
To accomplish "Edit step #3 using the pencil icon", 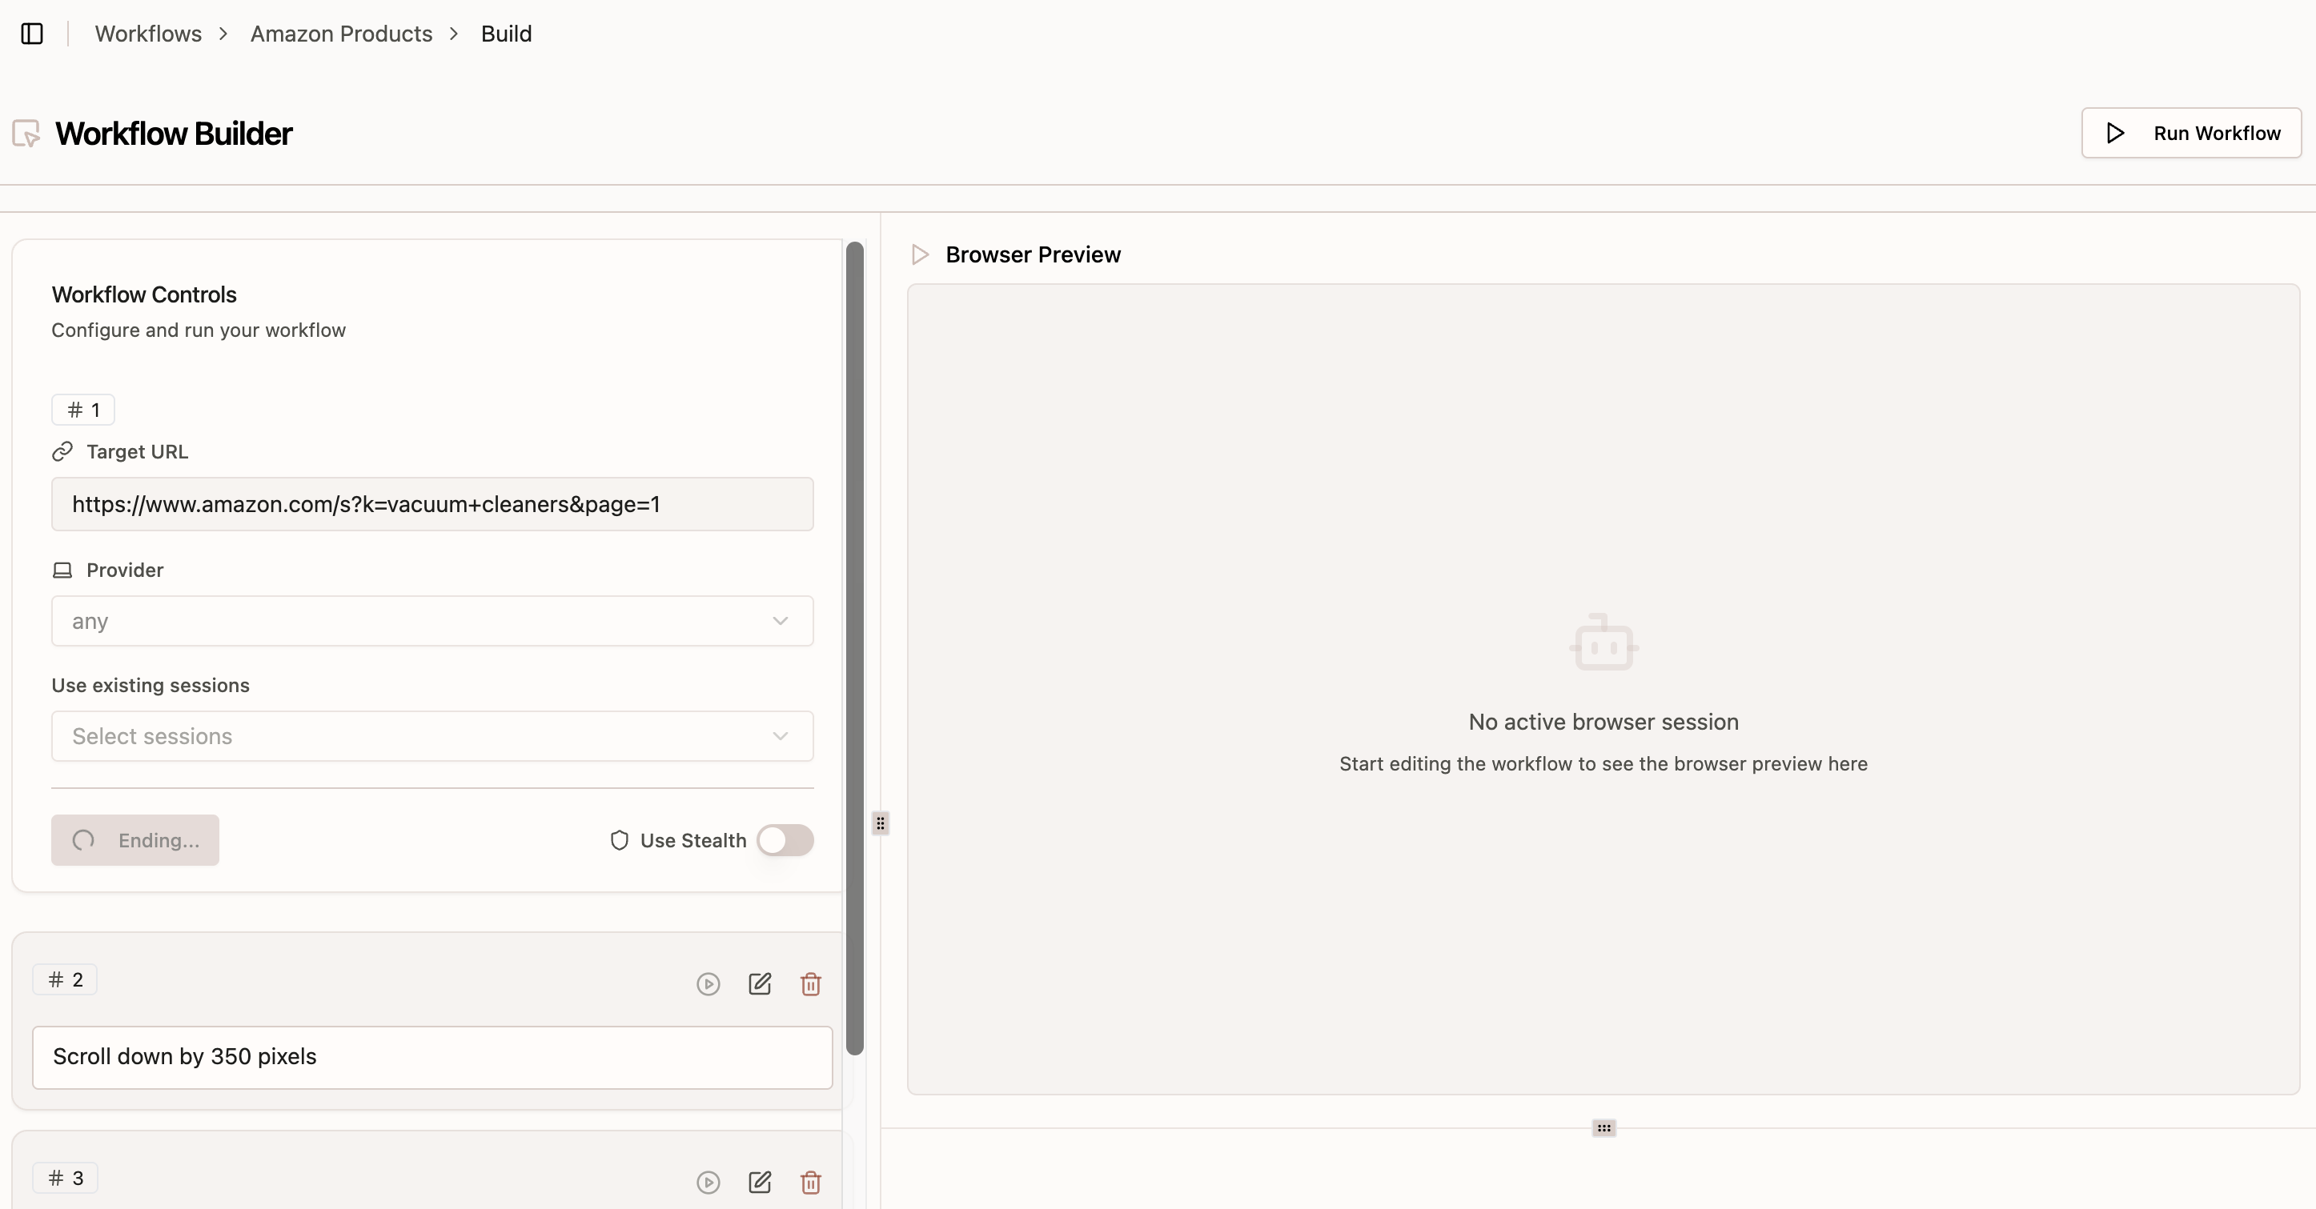I will (760, 1182).
